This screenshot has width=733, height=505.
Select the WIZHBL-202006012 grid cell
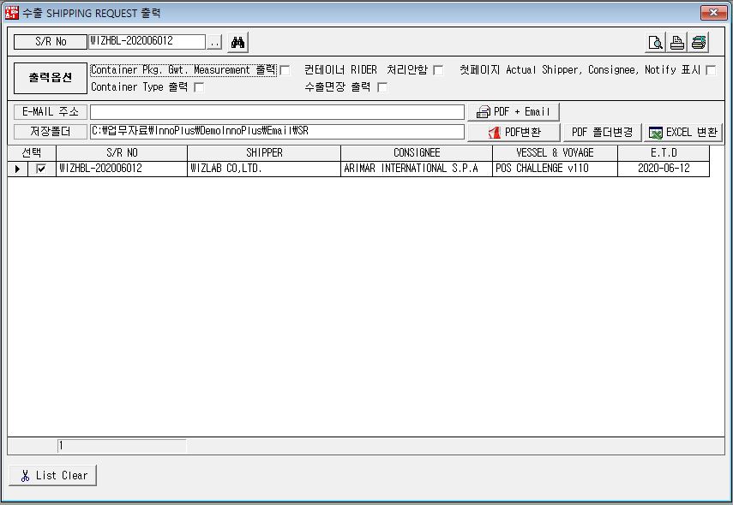pyautogui.click(x=122, y=169)
